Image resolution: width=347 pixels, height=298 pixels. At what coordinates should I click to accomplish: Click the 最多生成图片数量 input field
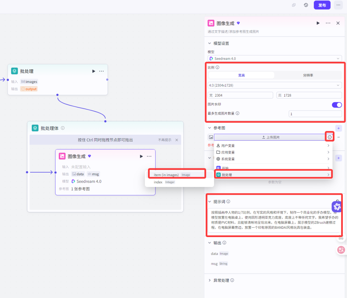click(315, 114)
